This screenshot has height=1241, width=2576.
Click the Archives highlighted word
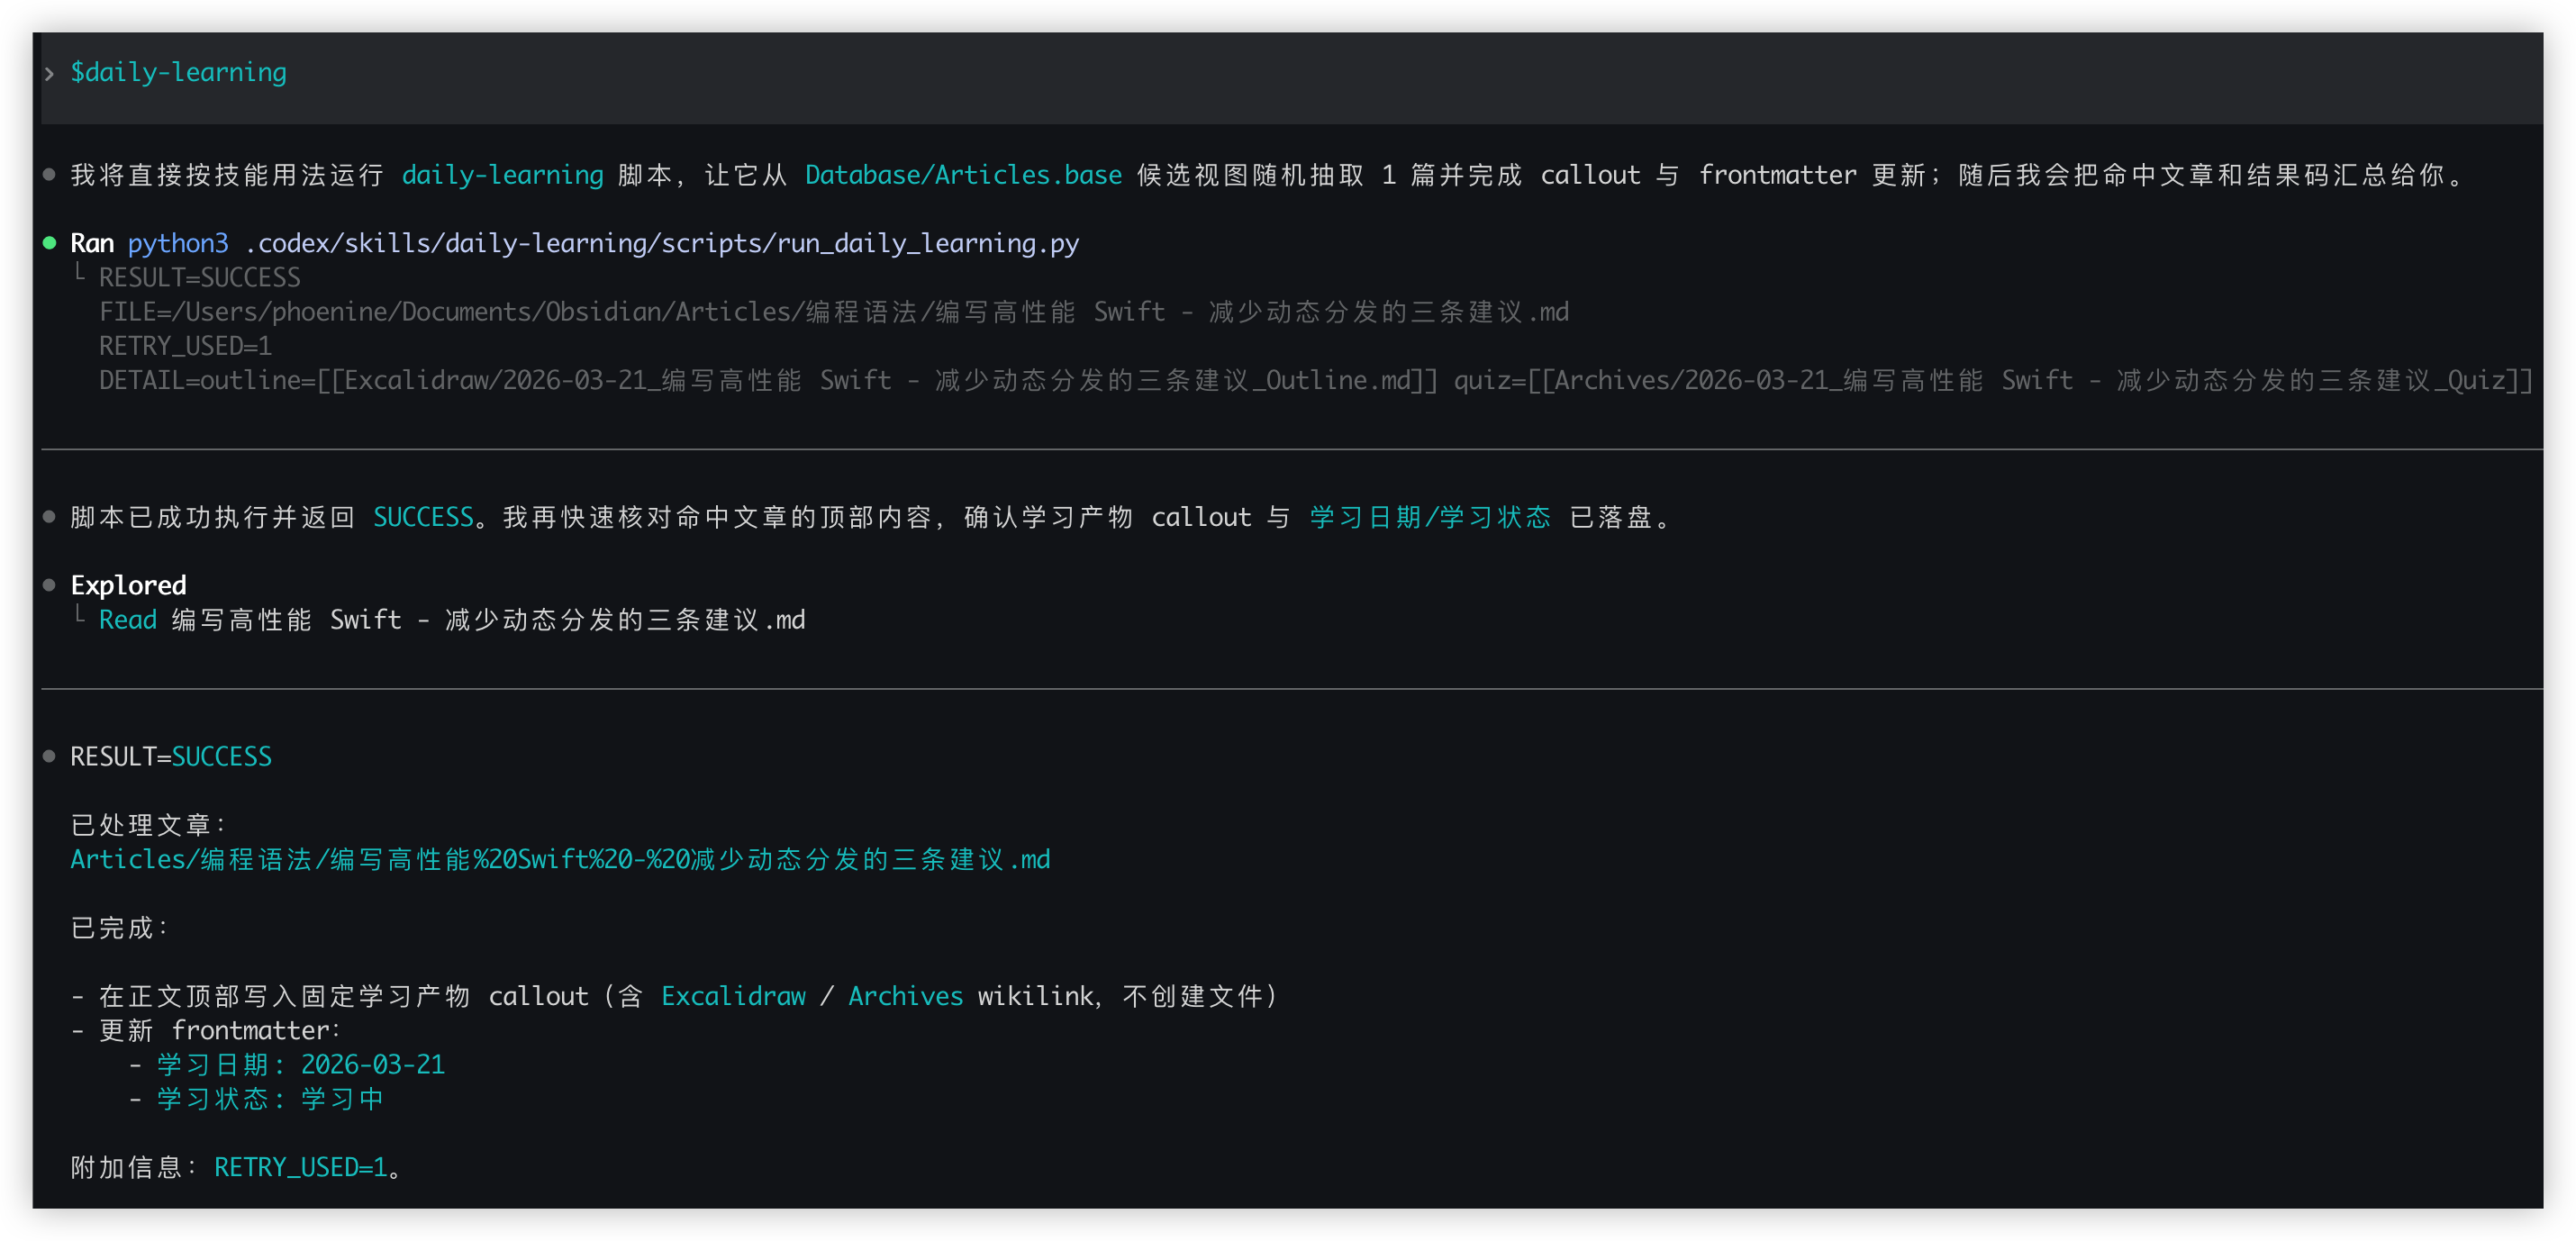coord(905,996)
